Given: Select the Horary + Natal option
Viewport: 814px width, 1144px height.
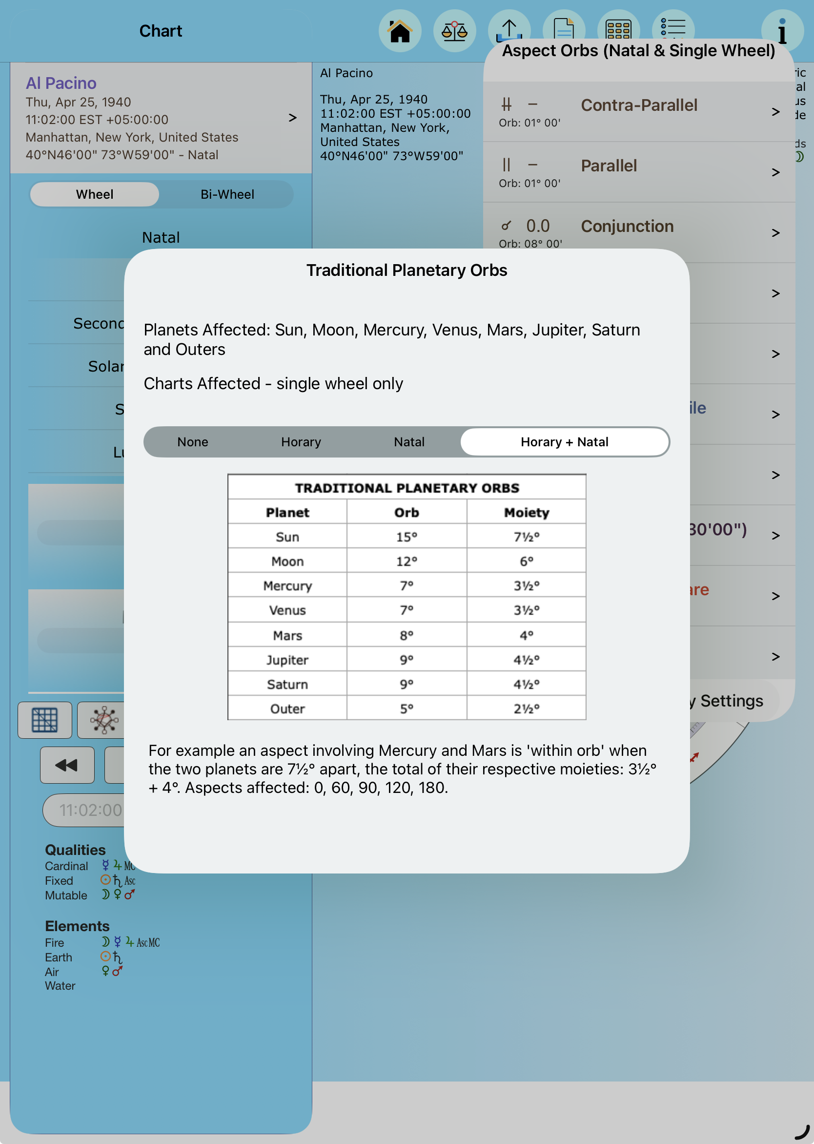Looking at the screenshot, I should 565,442.
